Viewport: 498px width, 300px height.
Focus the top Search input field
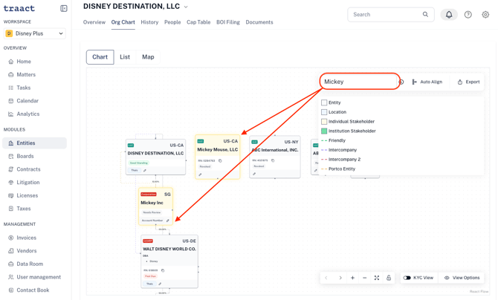[391, 15]
